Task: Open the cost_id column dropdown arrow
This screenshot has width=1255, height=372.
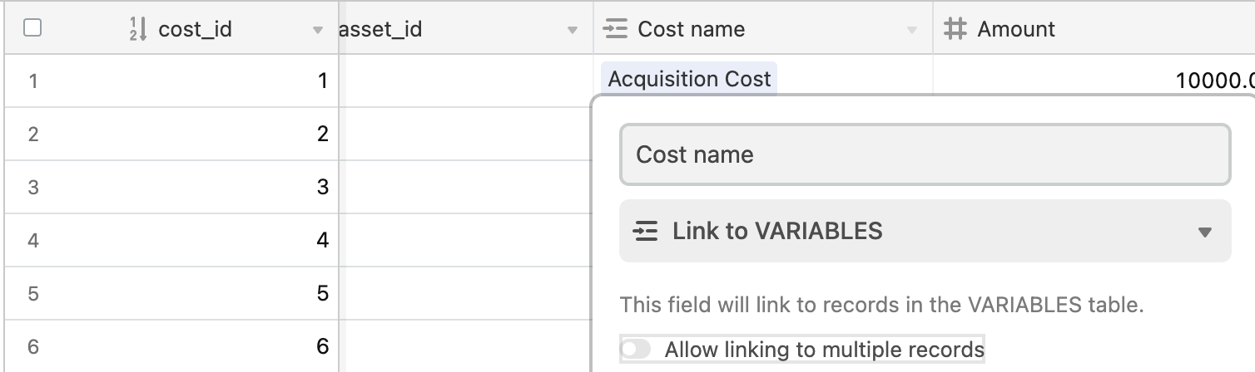Action: 317,31
